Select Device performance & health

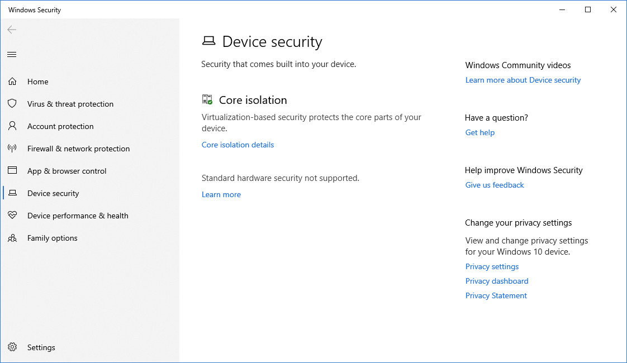coord(78,216)
